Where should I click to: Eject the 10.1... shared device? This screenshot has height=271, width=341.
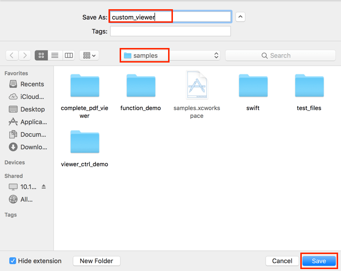pos(44,187)
